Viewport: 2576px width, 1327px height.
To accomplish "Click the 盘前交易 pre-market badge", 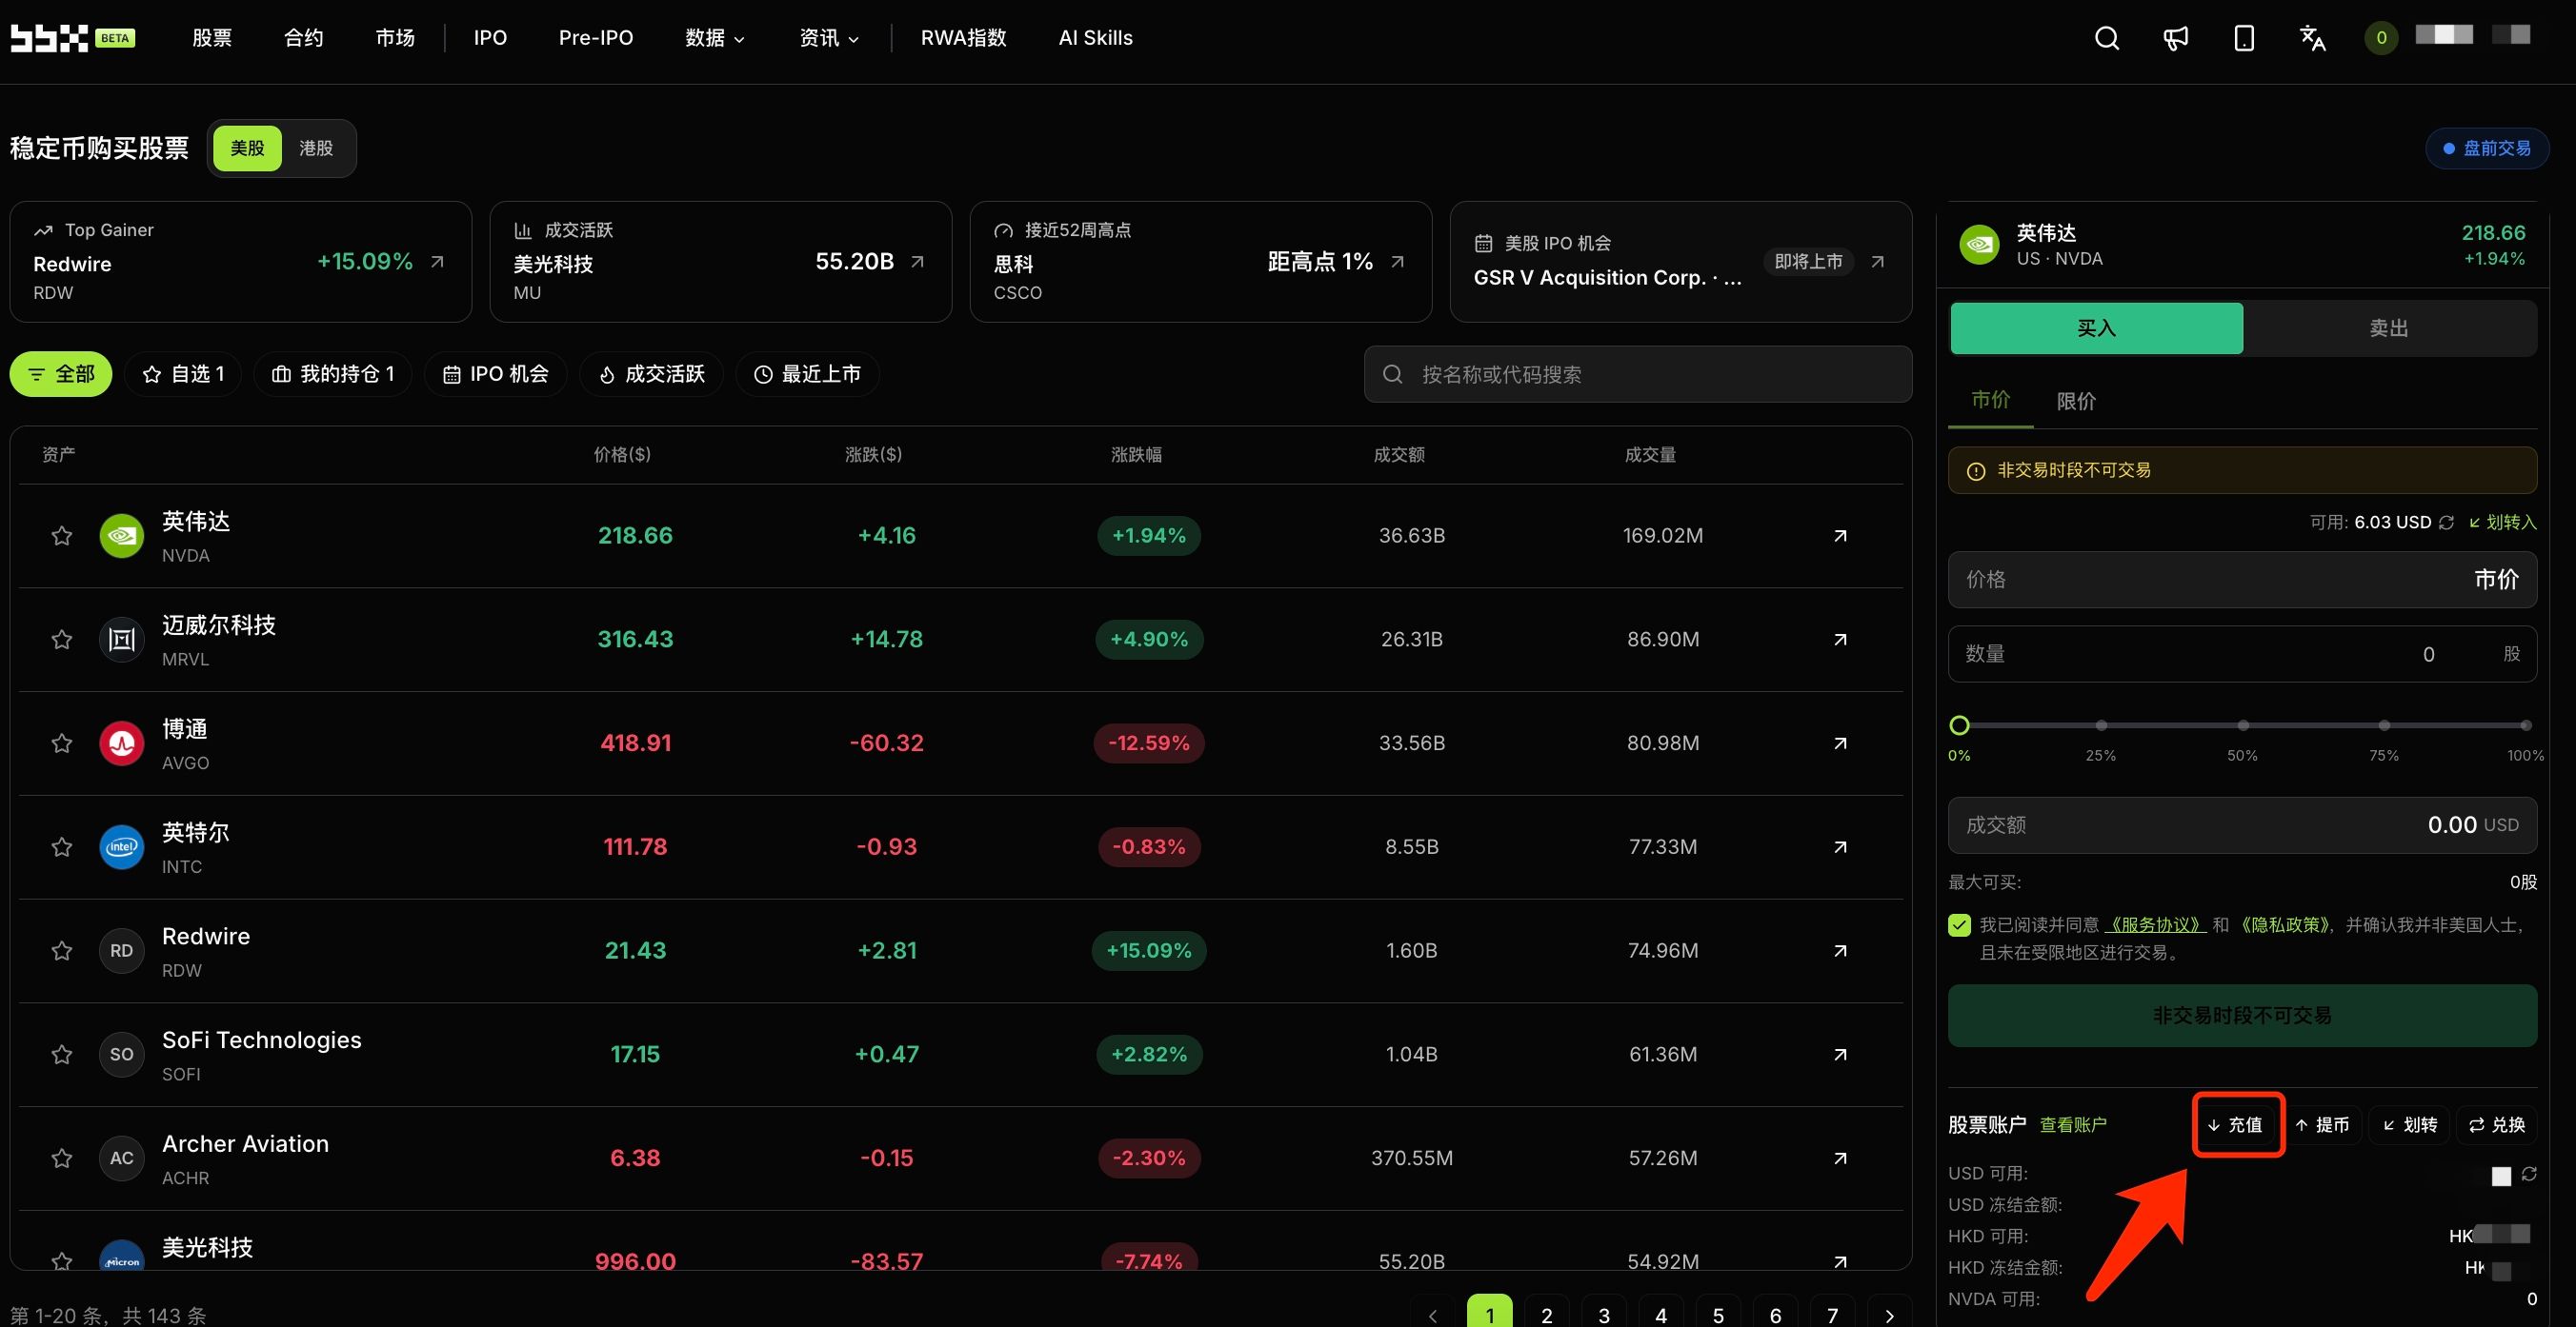I will [x=2487, y=149].
